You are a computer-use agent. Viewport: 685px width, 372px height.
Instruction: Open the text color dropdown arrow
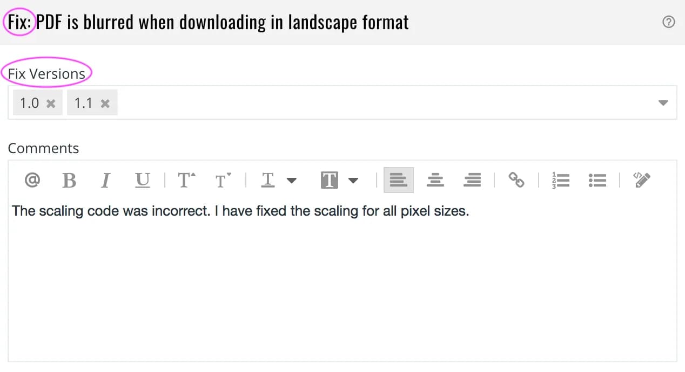pyautogui.click(x=292, y=181)
